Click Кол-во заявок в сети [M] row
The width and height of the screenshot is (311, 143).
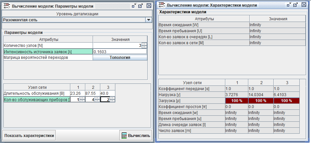click(x=232, y=43)
